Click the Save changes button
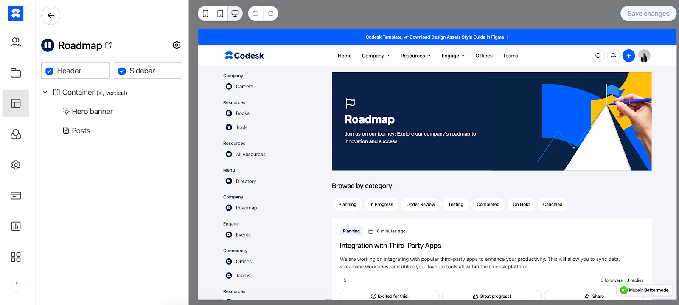Image resolution: width=679 pixels, height=305 pixels. point(648,14)
